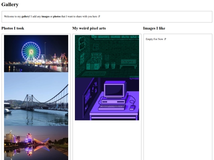Open the city skyline reflection photo
214x160 pixels.
pos(36,143)
